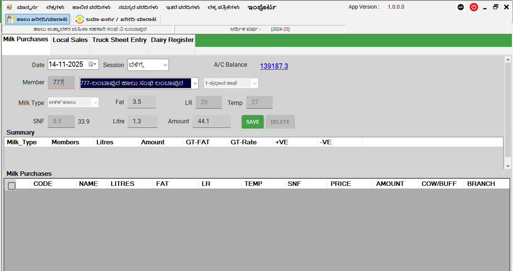Click the black circular minus icon
The image size is (513, 271).
[461, 7]
